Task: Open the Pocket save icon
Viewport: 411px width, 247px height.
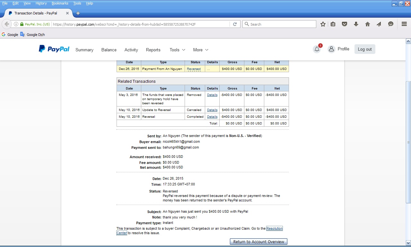Action: coord(345,24)
